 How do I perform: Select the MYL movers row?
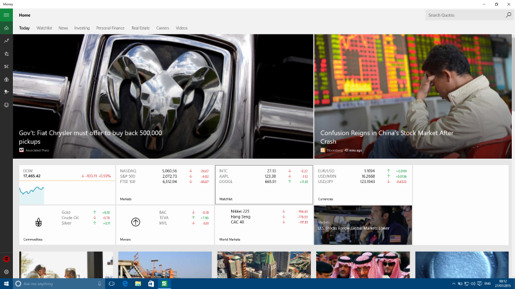(x=184, y=223)
